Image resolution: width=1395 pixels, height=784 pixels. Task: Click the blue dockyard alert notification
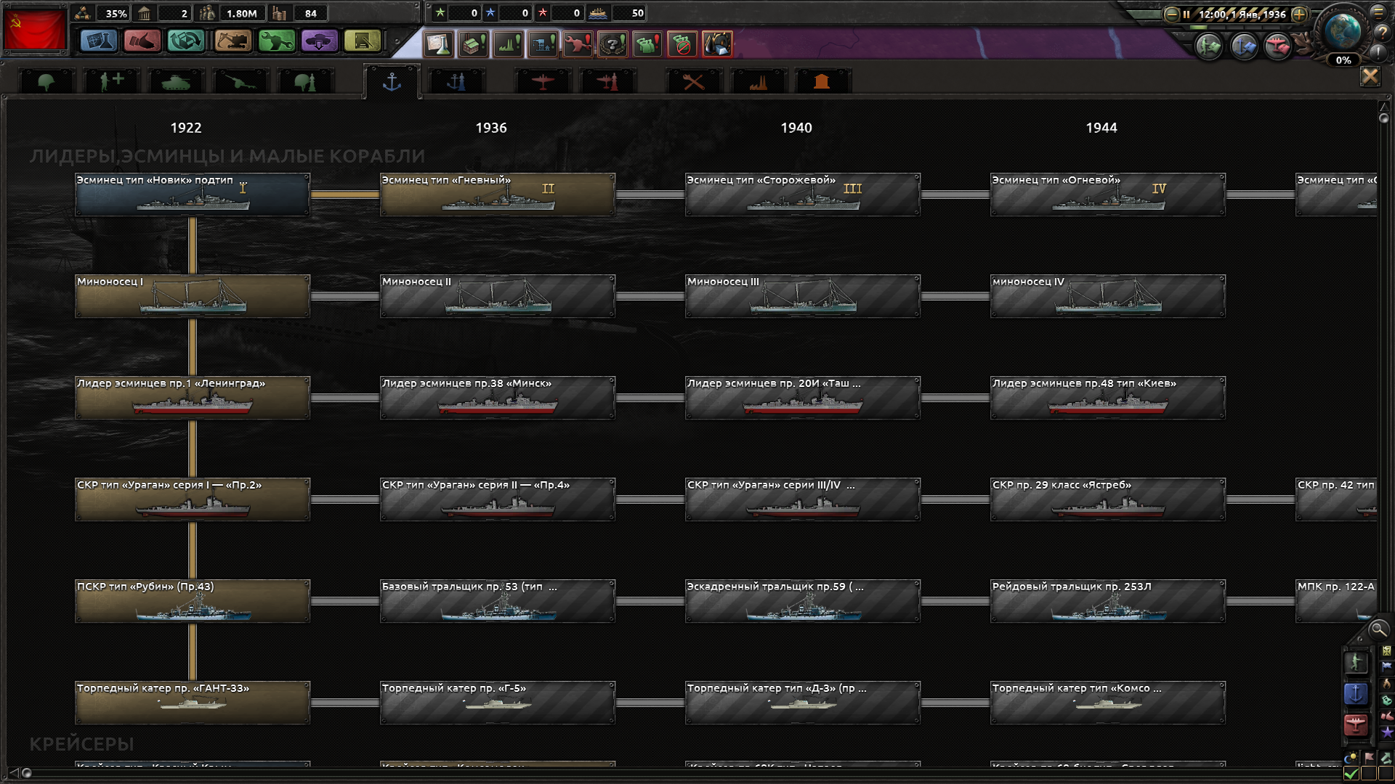pos(543,44)
